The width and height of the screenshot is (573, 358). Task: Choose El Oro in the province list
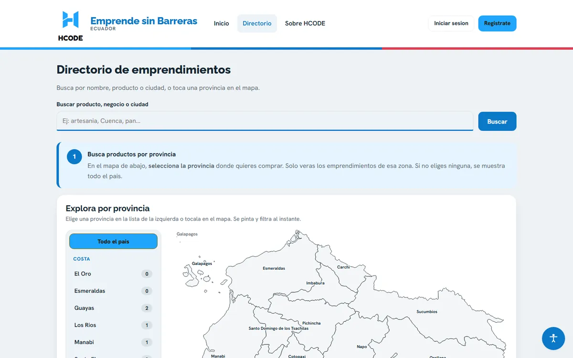(x=113, y=274)
